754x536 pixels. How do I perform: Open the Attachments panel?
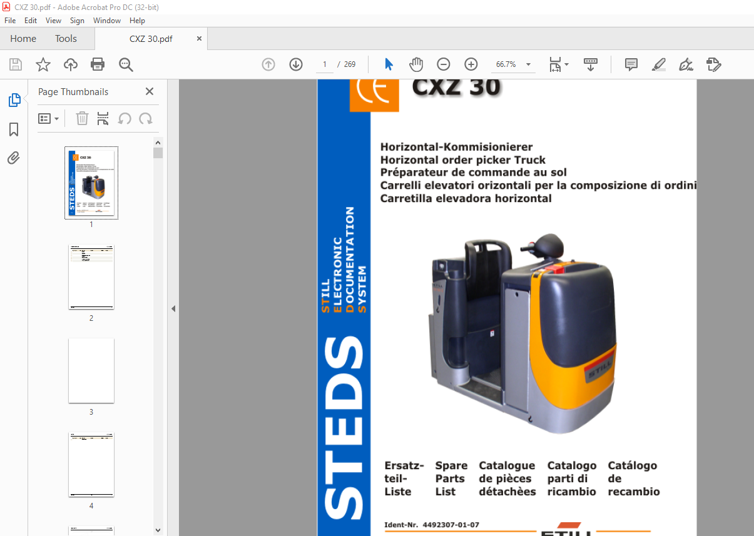tap(14, 158)
